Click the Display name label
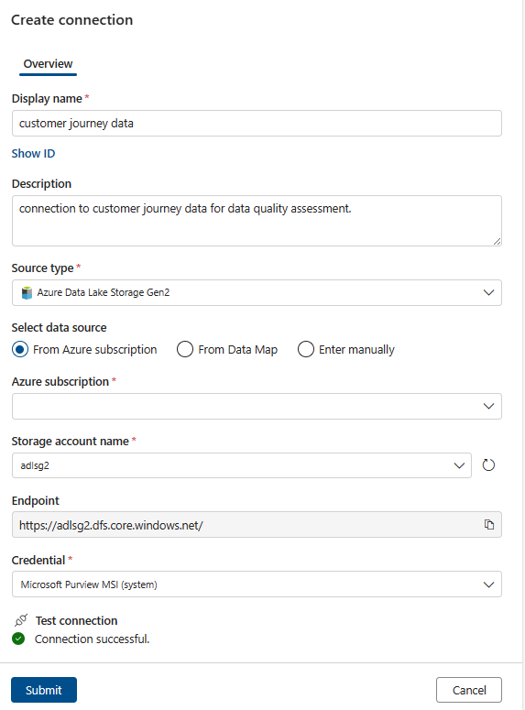 coord(47,98)
